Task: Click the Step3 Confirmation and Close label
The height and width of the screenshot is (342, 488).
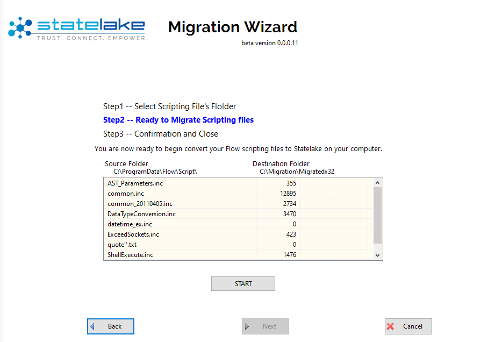Action: [161, 134]
